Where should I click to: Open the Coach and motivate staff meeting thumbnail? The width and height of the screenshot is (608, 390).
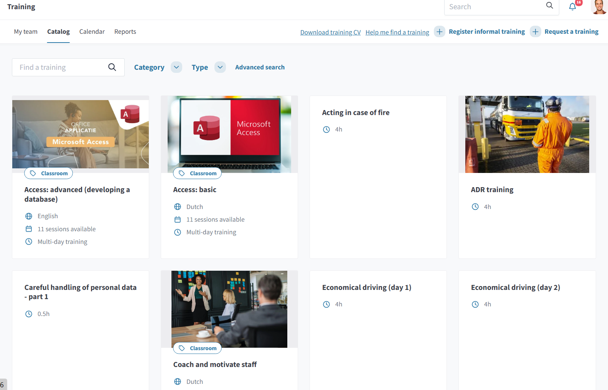point(229,309)
